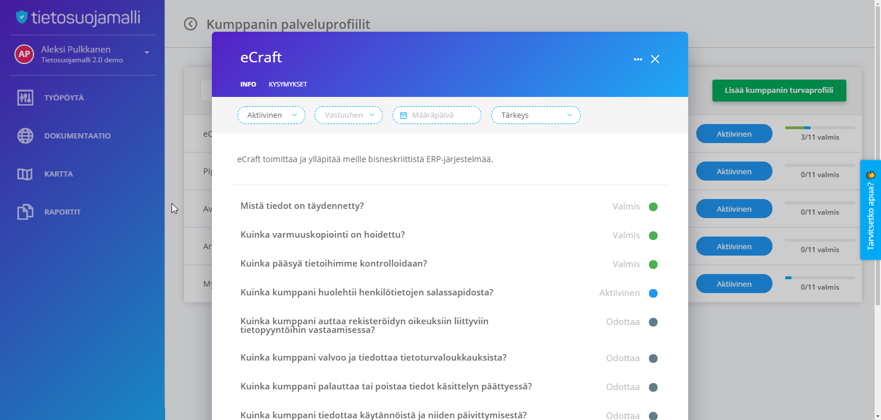
Task: Click grey Odottaa dot for käsittelyn päättyessä question
Action: coord(654,387)
